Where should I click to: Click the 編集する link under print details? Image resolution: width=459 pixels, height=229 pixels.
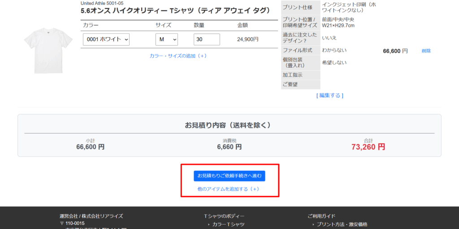(330, 95)
